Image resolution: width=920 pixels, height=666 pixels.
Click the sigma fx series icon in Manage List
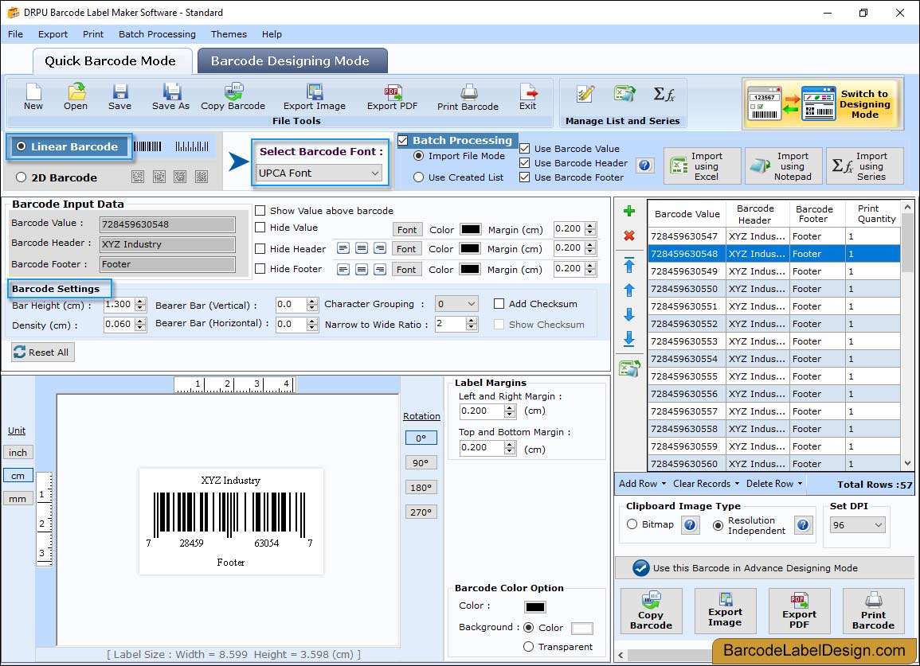[x=664, y=94]
